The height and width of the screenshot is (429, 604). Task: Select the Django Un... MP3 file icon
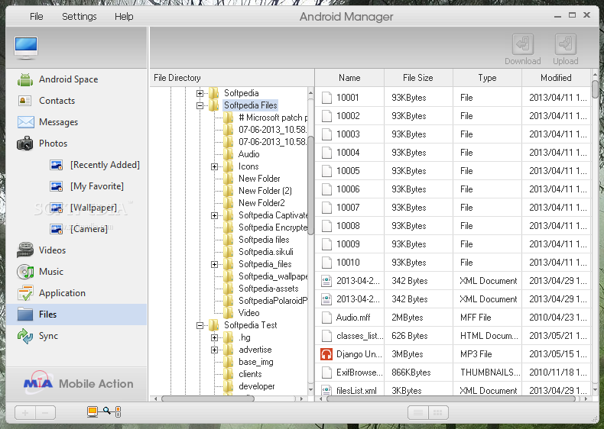point(326,354)
